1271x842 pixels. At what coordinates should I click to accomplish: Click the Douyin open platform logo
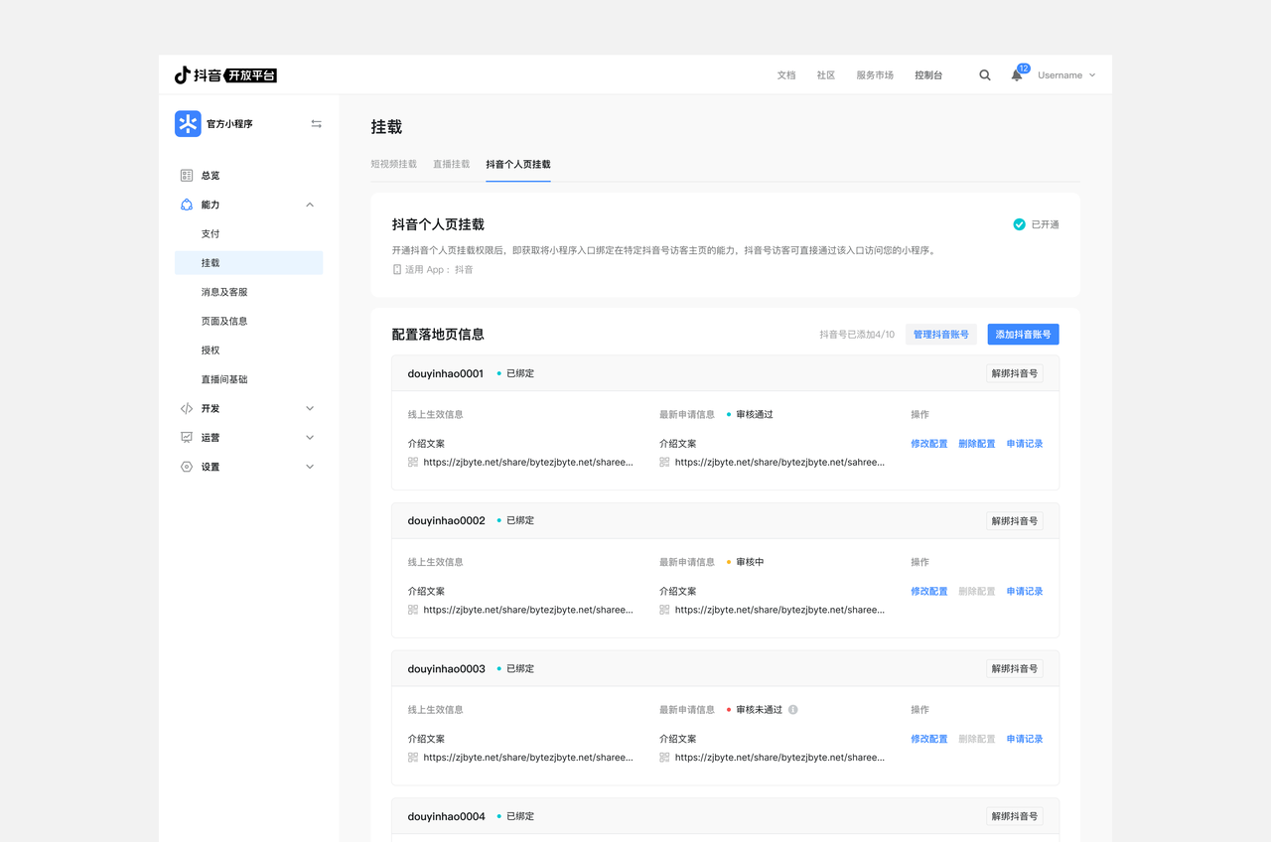click(225, 75)
